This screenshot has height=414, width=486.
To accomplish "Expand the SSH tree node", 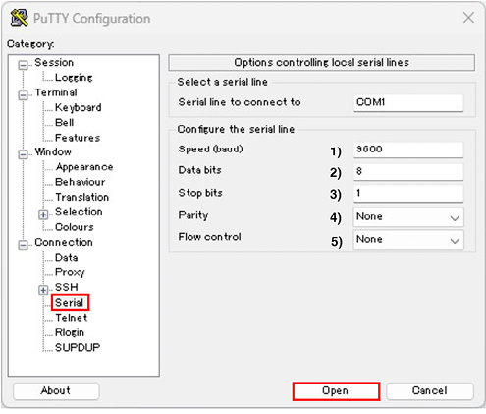I will [x=43, y=290].
